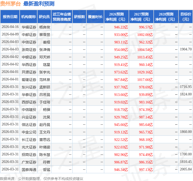Click analyst 王文丹 in 中金公司 row
The image size is (193, 181).
click(44, 132)
